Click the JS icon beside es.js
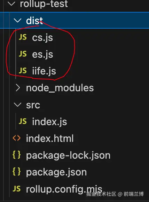 [x=23, y=54]
